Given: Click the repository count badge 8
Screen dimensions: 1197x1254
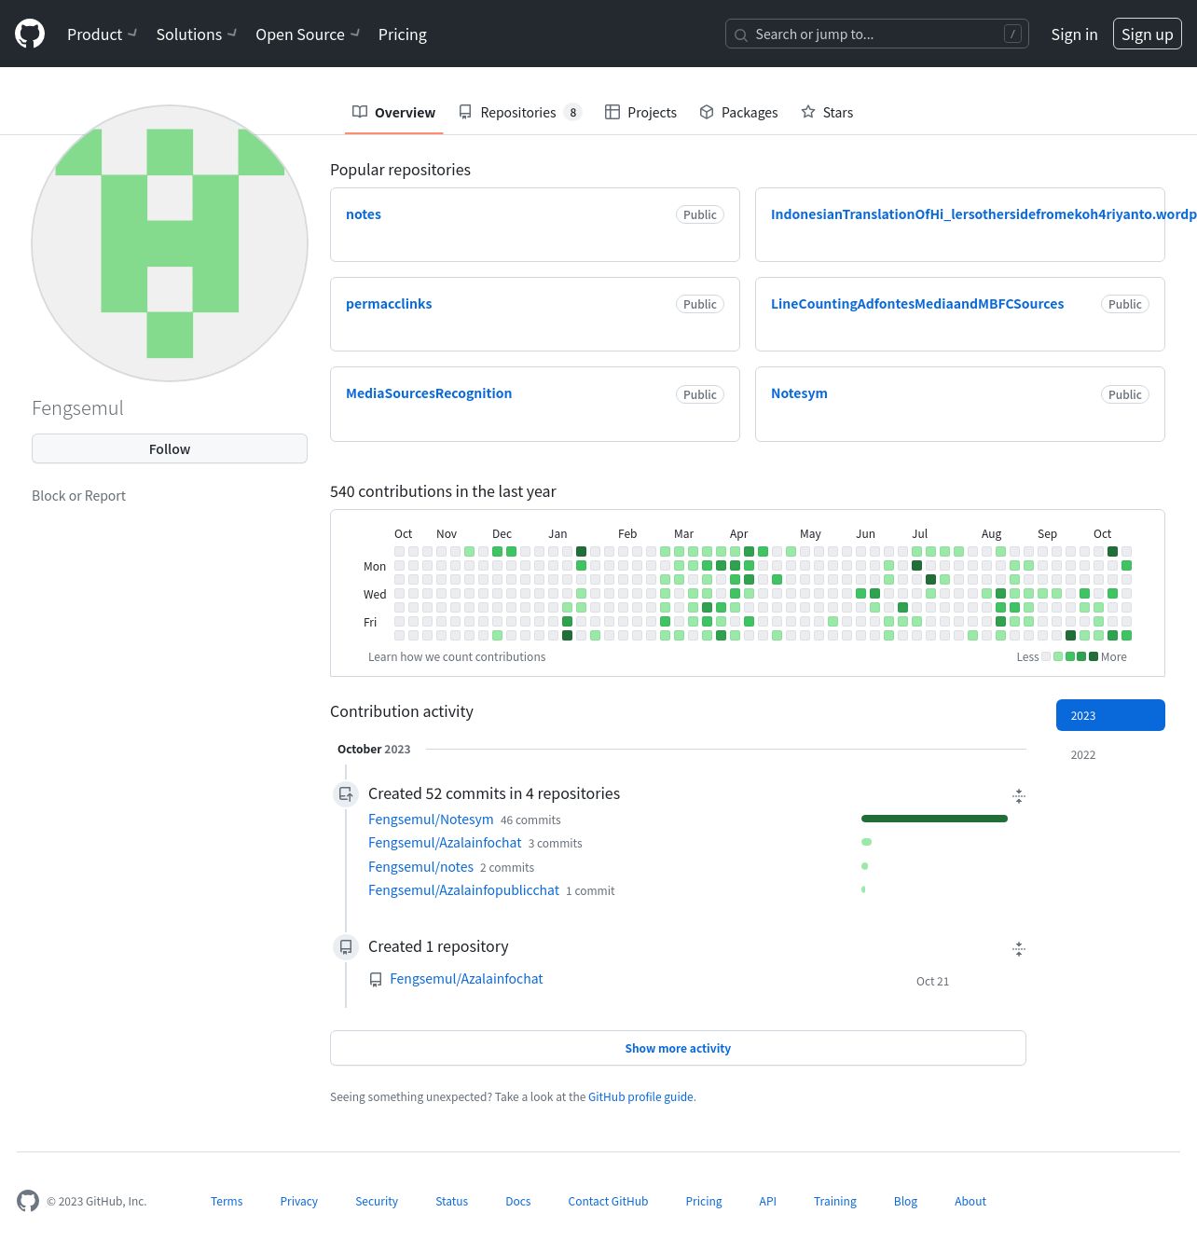Looking at the screenshot, I should (x=573, y=113).
